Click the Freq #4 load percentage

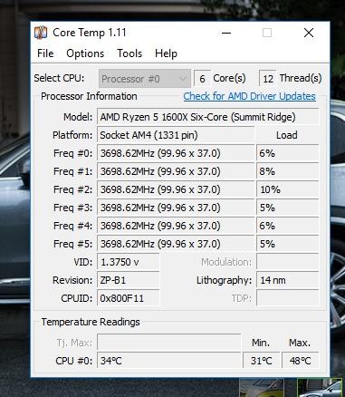point(288,226)
